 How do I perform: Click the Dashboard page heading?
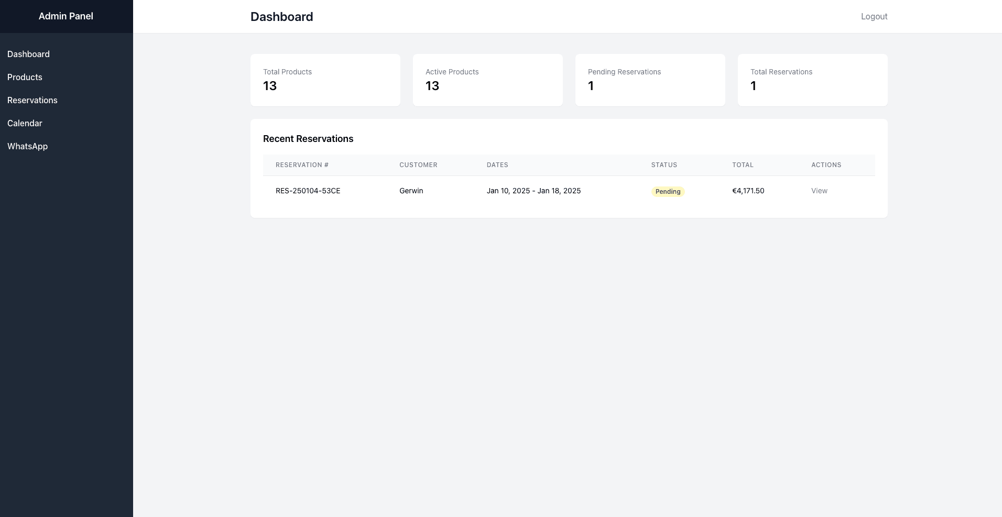(x=281, y=17)
